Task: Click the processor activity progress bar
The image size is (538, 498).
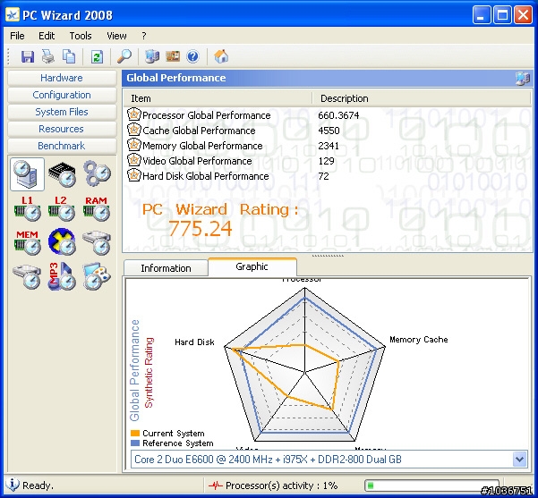Action: pos(431,485)
